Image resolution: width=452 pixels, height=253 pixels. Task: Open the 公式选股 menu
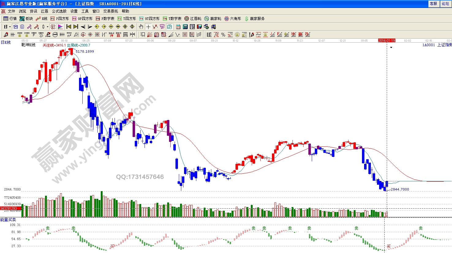59,11
